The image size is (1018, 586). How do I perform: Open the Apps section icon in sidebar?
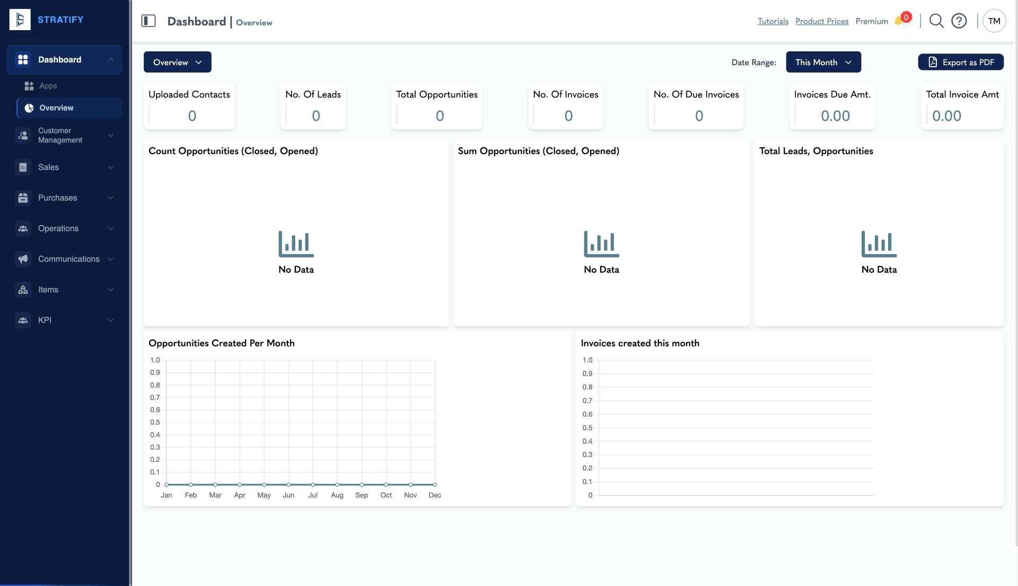click(x=30, y=85)
